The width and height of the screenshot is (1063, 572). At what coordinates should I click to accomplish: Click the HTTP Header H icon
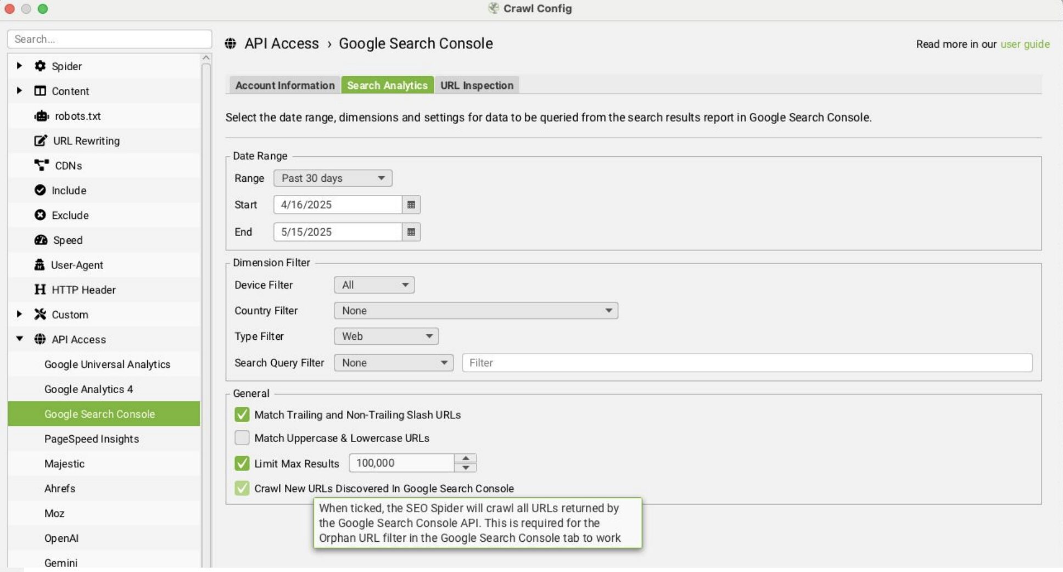(40, 289)
